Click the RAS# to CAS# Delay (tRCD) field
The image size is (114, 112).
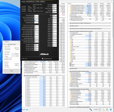(36, 17)
